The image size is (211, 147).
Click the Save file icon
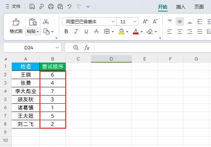point(32,6)
